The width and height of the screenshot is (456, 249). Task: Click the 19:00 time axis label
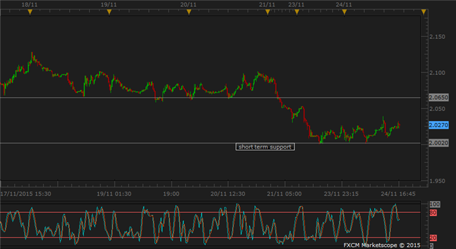pyautogui.click(x=171, y=194)
